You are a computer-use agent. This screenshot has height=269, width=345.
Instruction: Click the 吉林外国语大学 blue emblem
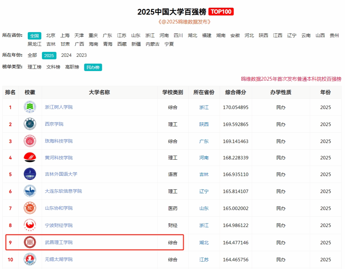(30, 174)
